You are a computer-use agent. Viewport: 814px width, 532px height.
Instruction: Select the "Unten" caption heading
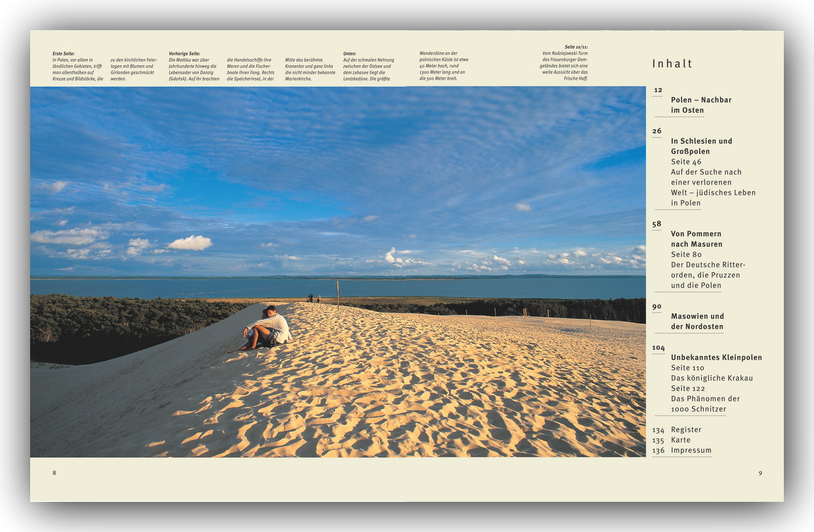(x=349, y=54)
